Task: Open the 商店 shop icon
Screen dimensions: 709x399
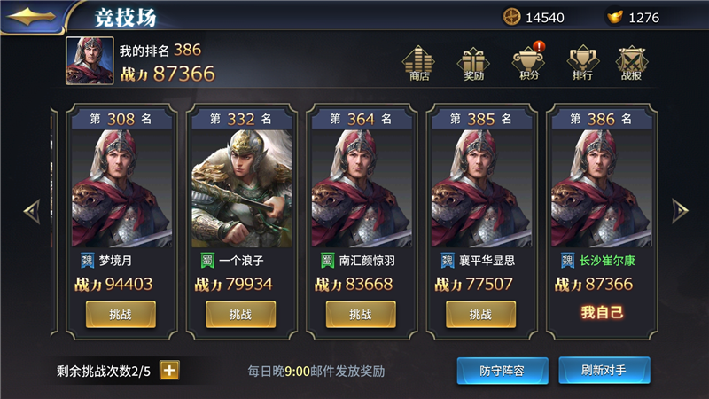Action: tap(418, 63)
